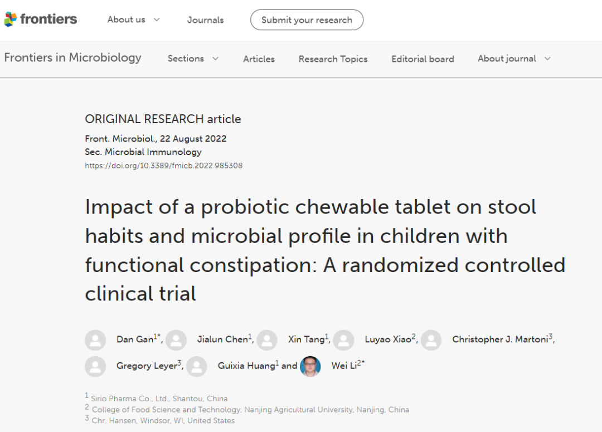602x432 pixels.
Task: Click Gregory Leyer's profile avatar
Action: tap(95, 366)
